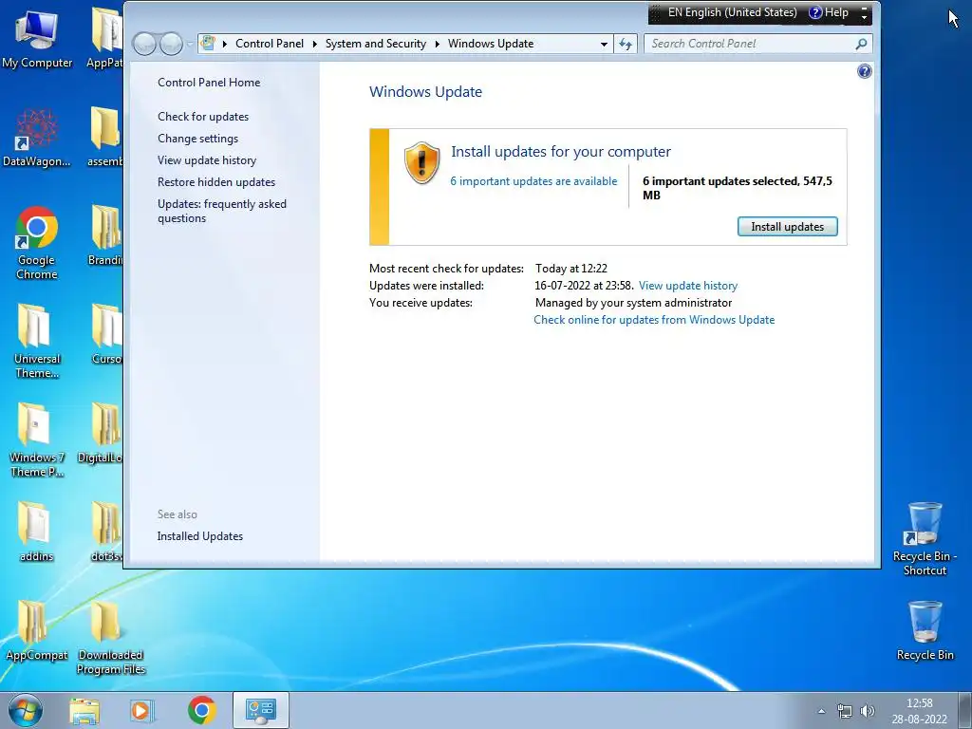
Task: Expand arrow after Control Panel breadcrumb
Action: coord(315,44)
